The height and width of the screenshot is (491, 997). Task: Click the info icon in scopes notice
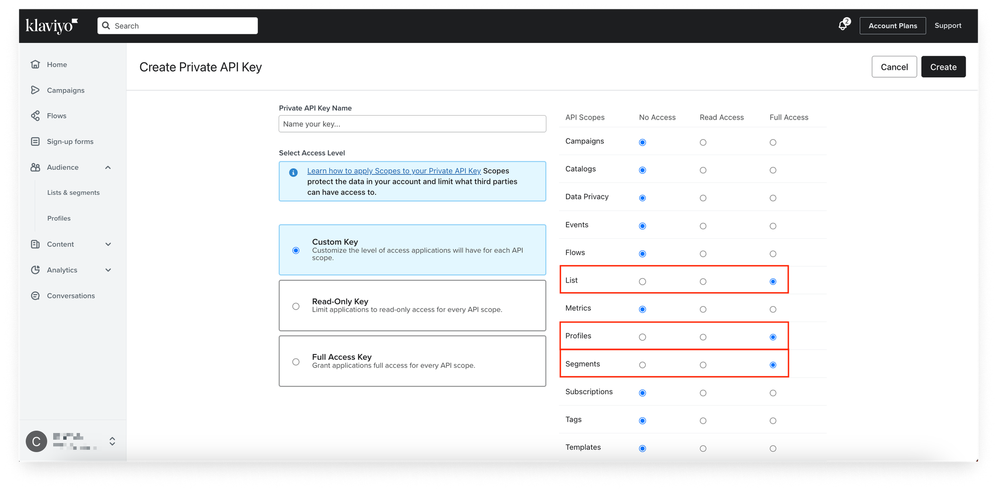(x=294, y=172)
